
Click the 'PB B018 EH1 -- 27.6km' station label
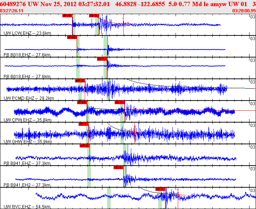(27, 77)
